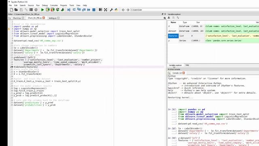
Task: Toggle fullscreen mode with the arrows icon
Action: coord(106,10)
